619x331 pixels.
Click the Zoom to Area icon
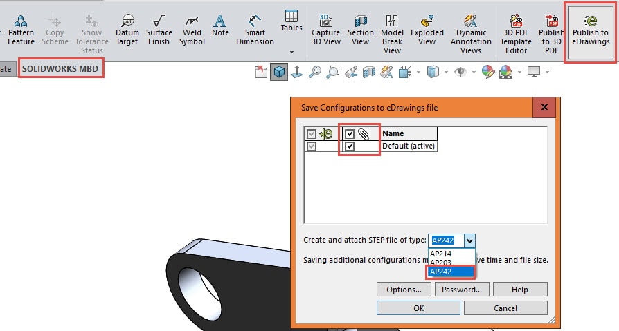click(x=333, y=72)
